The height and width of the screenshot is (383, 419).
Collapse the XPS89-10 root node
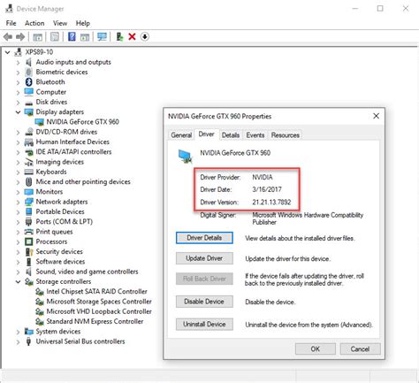click(x=8, y=52)
